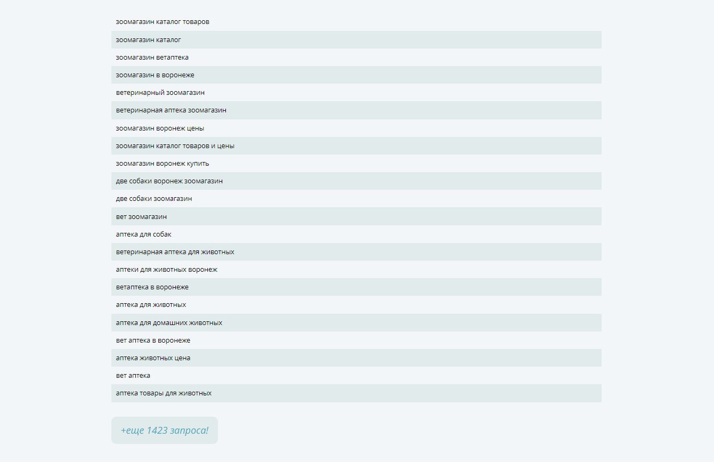Select the 'аптека для собак' query
714x462 pixels.
(x=356, y=234)
